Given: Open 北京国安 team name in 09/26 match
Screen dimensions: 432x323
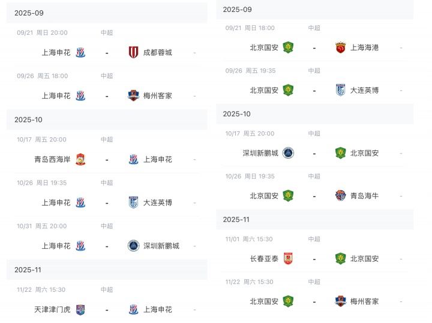Looking at the screenshot, I should [264, 90].
